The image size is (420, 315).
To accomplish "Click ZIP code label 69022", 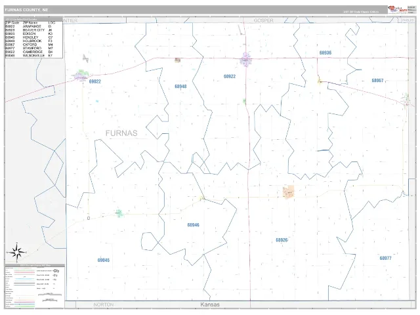I will (94, 81).
